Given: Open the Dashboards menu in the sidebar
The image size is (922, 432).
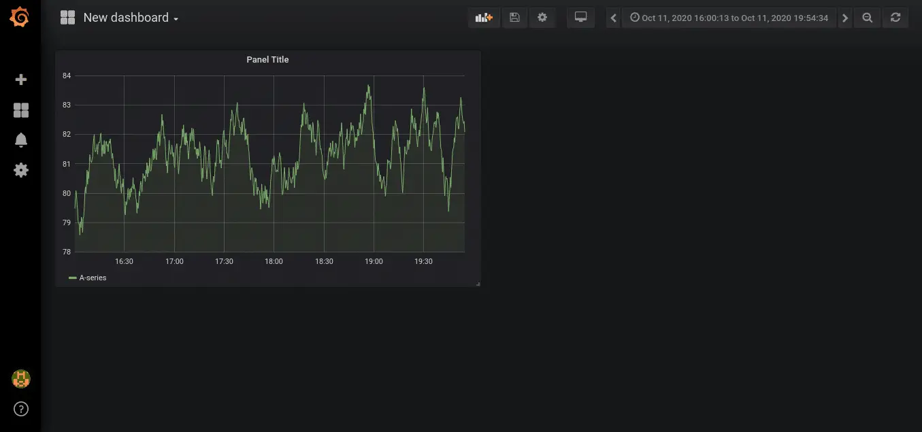Looking at the screenshot, I should tap(20, 110).
